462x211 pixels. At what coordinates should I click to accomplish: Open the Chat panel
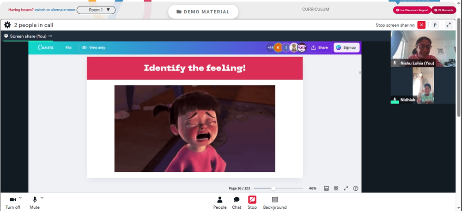(x=236, y=203)
